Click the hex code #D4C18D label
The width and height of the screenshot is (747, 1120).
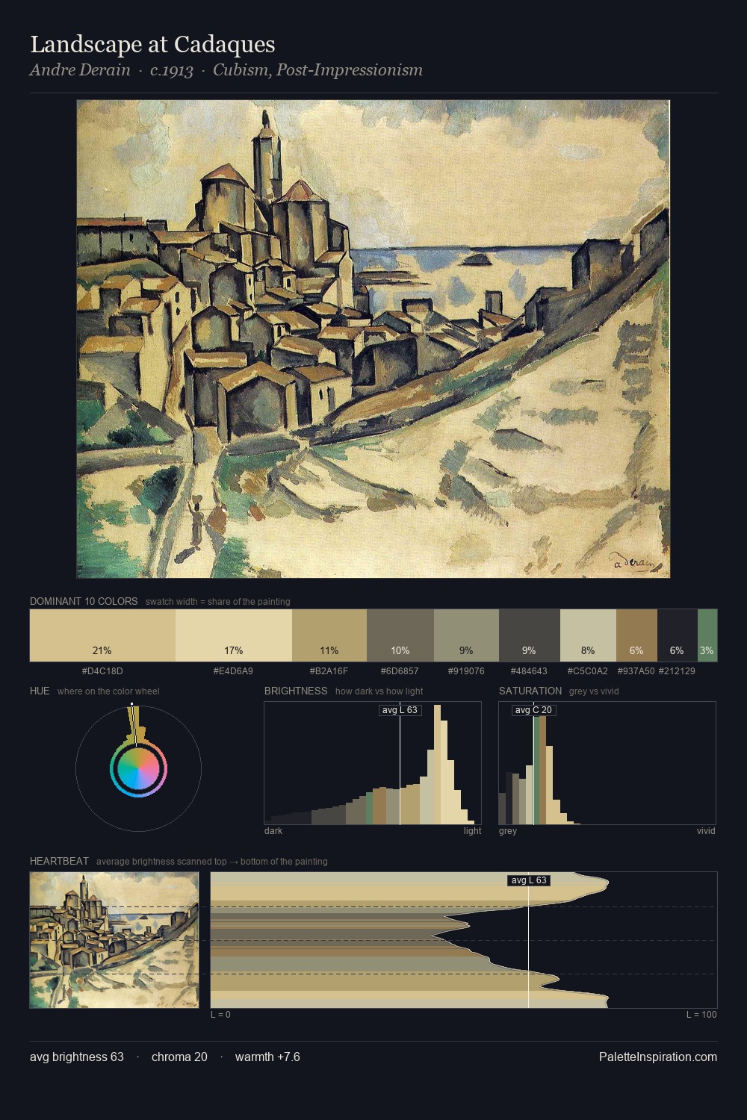point(102,671)
